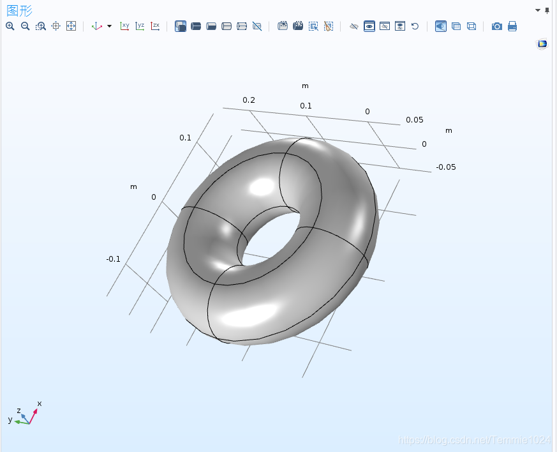Click the dashed-box cursor selection icon

point(313,26)
